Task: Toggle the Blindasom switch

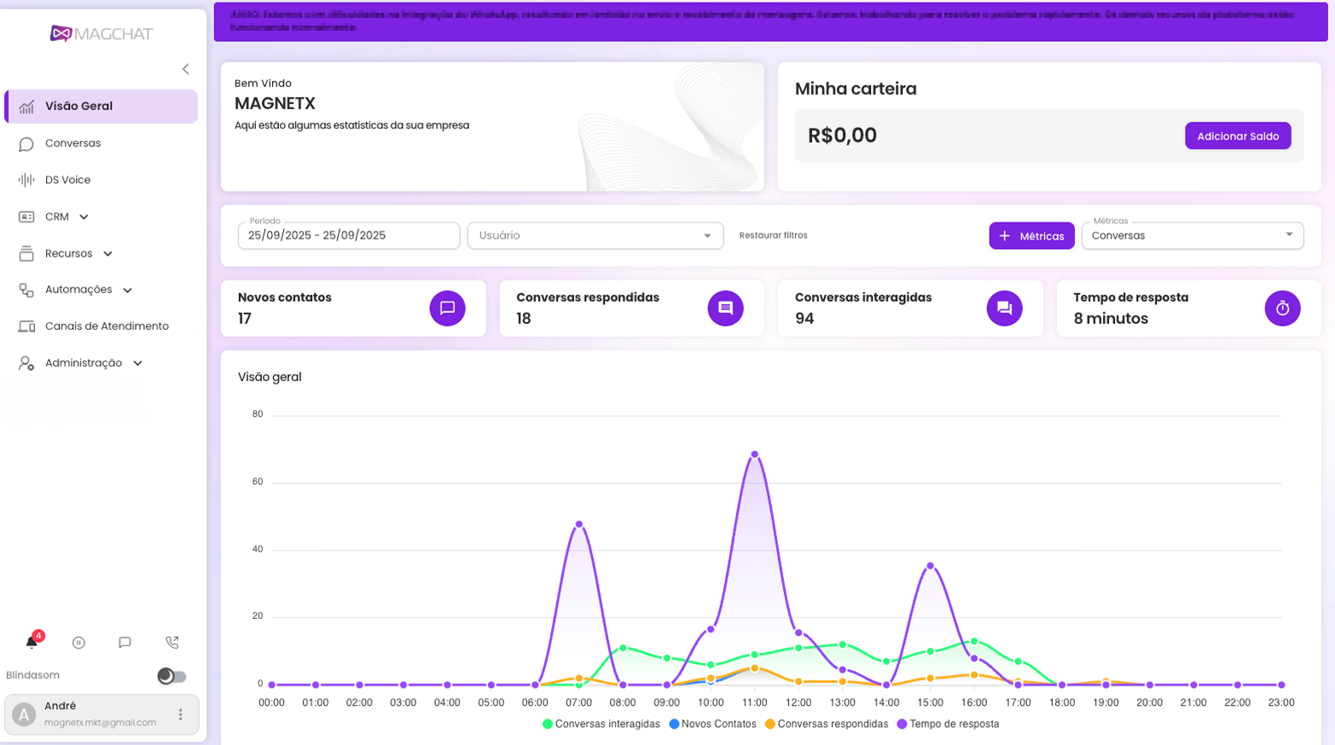Action: (x=171, y=676)
